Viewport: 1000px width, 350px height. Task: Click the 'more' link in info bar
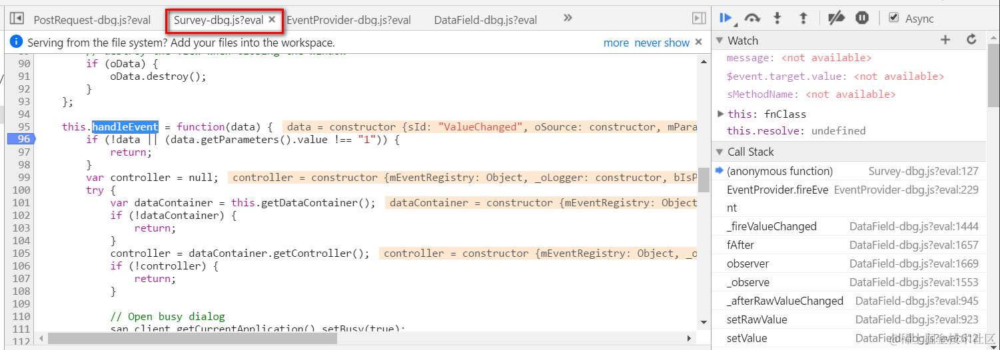[616, 43]
